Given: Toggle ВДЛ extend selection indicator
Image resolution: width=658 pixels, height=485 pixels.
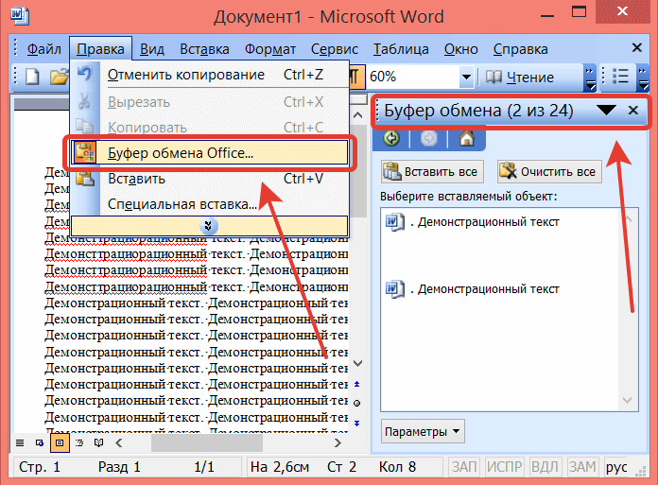Looking at the screenshot, I should (545, 466).
